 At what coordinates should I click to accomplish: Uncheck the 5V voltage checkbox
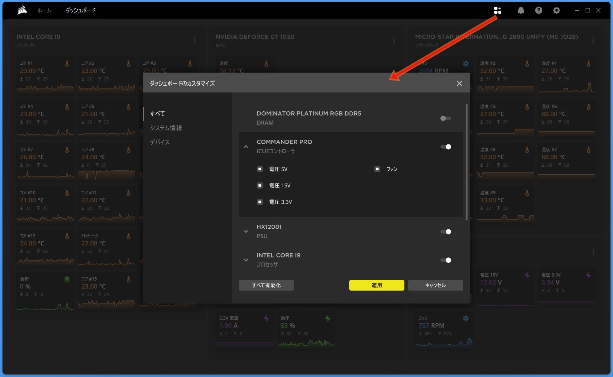point(260,169)
